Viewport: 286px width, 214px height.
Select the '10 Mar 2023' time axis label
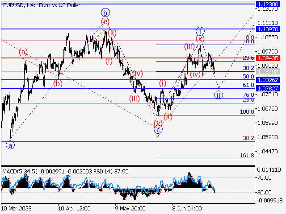tap(16, 208)
